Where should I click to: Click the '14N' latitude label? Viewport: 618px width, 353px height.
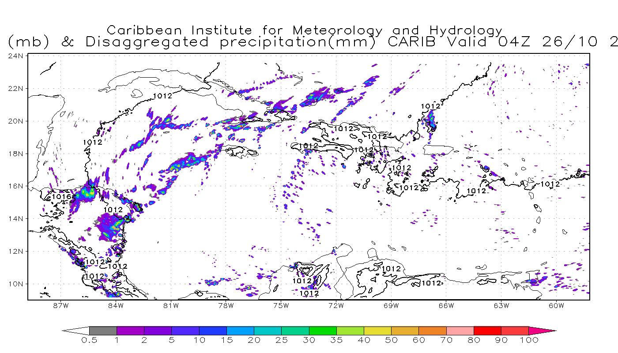[x=15, y=218]
